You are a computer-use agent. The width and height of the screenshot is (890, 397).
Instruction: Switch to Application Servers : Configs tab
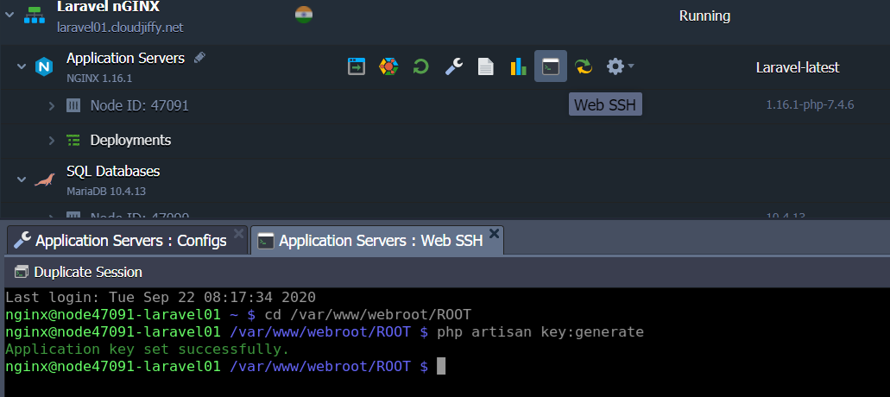click(121, 241)
